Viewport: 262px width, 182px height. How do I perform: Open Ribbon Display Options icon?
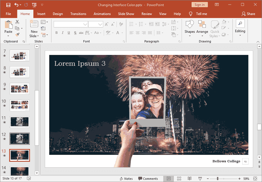[x=217, y=5]
